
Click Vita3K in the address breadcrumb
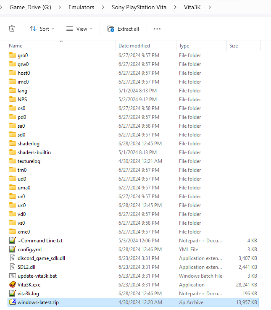click(192, 7)
